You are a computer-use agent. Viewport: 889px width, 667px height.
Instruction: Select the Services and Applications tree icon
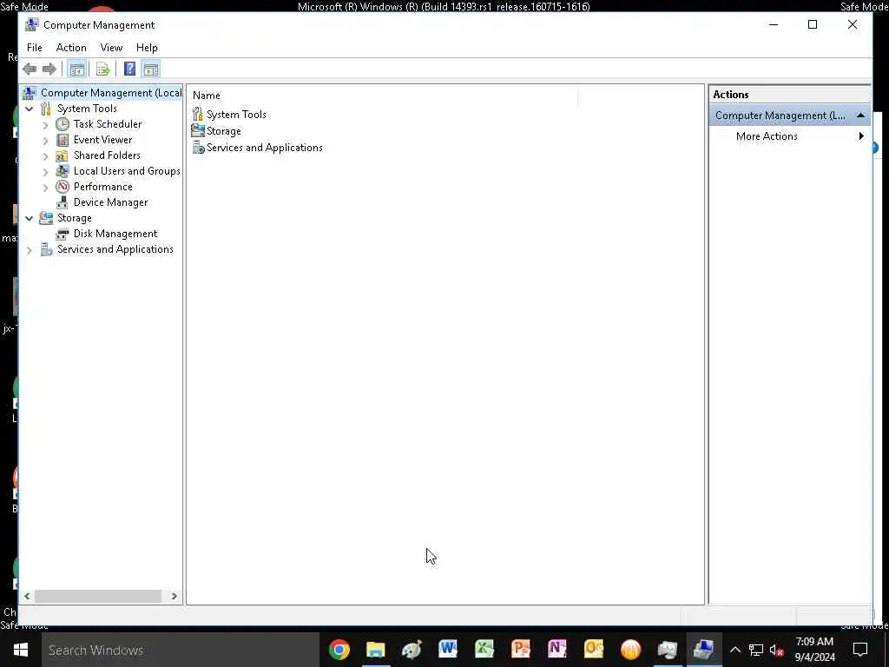click(46, 249)
